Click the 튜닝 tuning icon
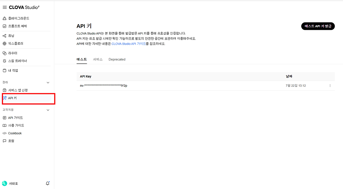 (x=4, y=36)
